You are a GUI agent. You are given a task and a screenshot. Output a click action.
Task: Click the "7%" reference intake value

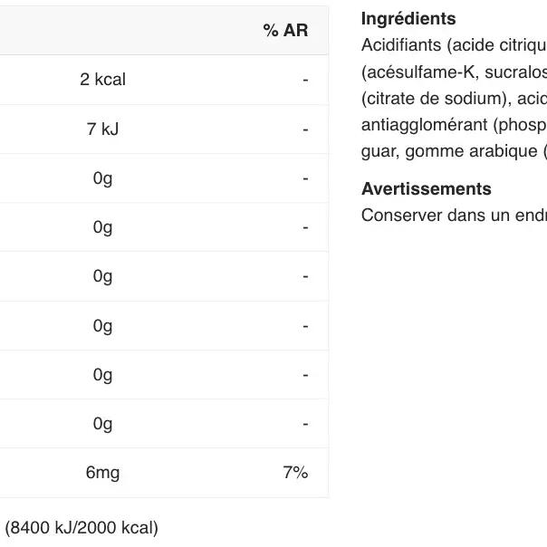(295, 473)
